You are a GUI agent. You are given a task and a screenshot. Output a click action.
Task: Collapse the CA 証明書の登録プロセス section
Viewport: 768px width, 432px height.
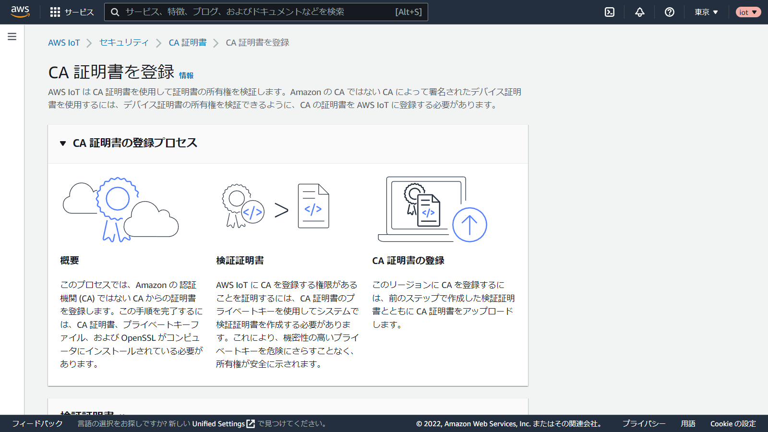(x=63, y=143)
